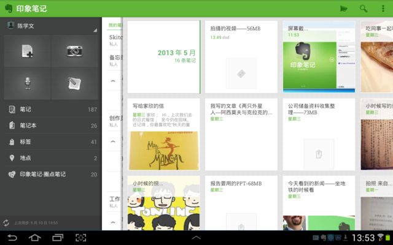
Task: Tap the 13:53 system clock
Action: (x=363, y=238)
